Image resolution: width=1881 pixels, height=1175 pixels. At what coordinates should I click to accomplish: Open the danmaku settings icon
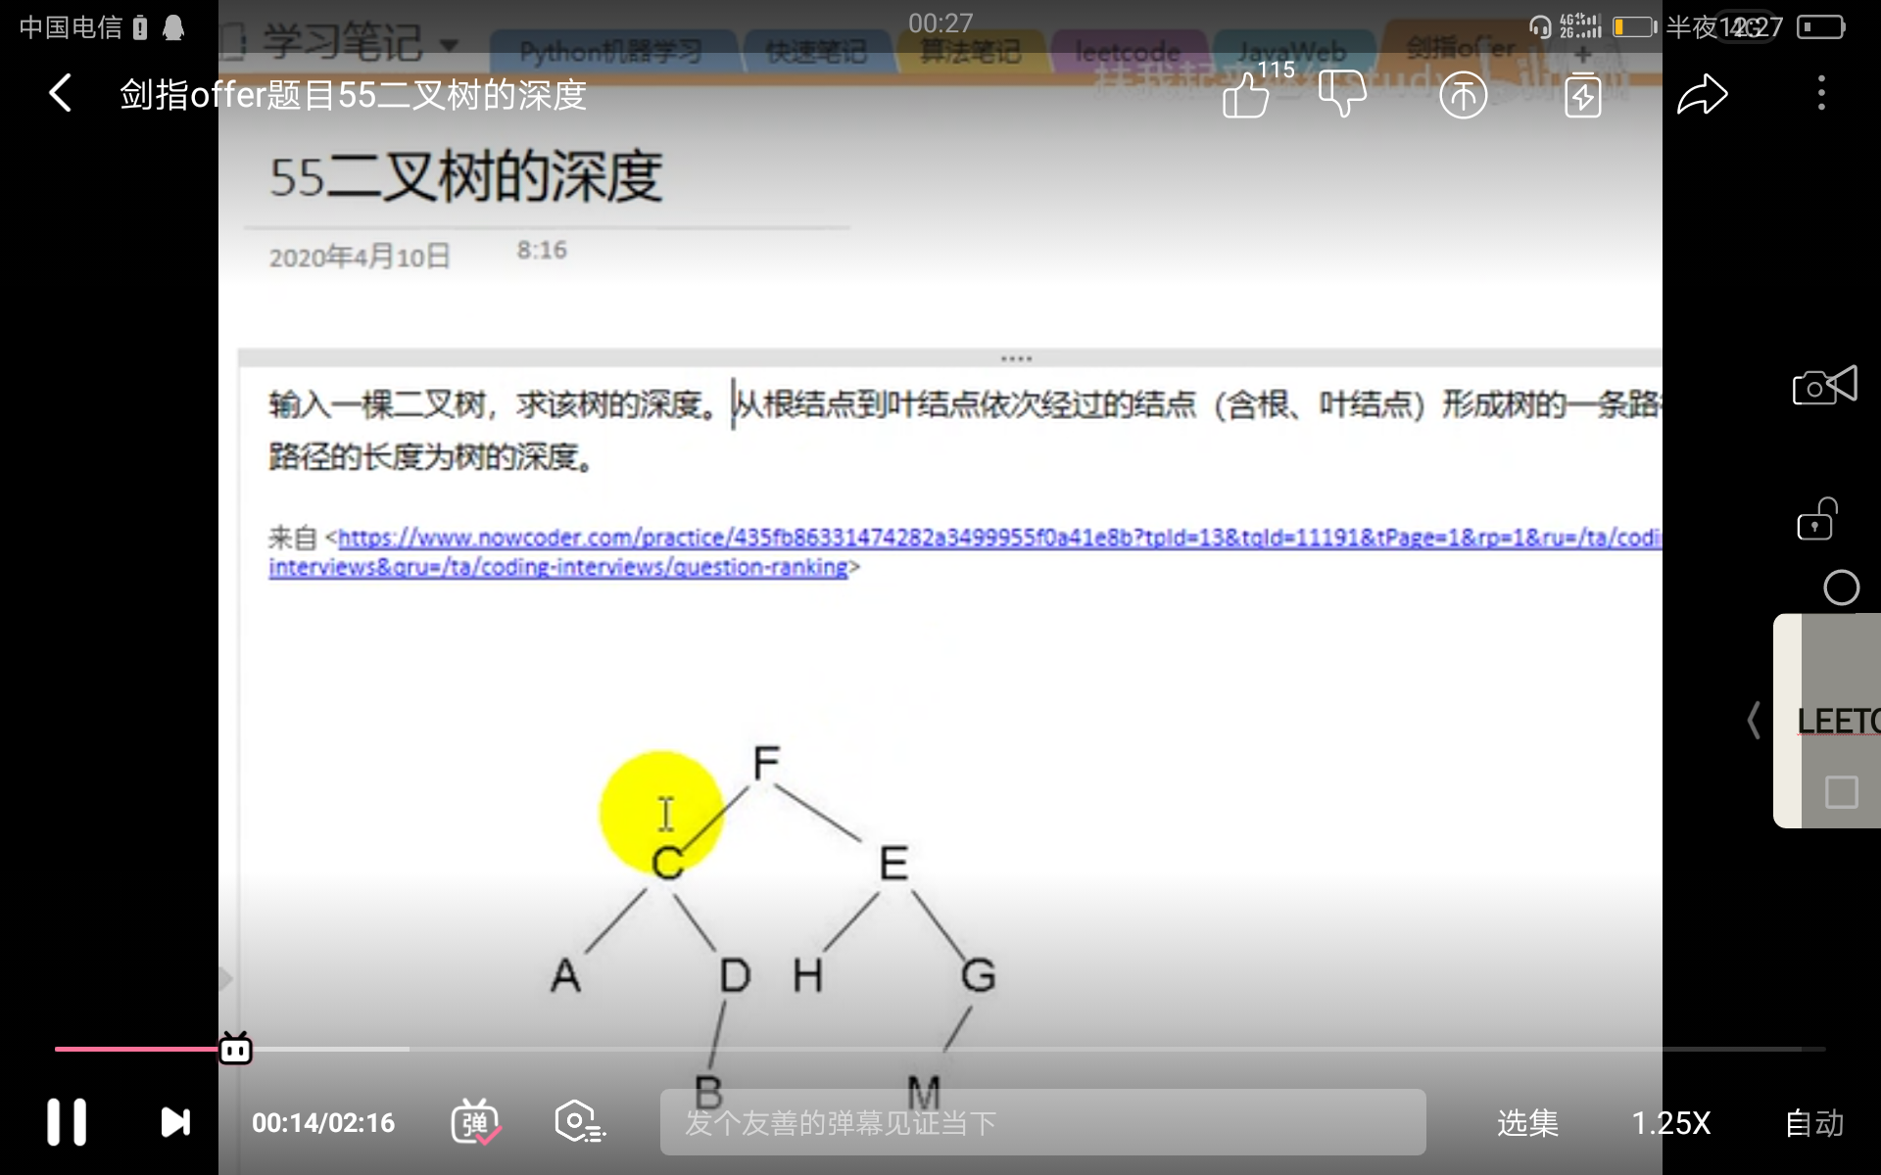click(580, 1122)
